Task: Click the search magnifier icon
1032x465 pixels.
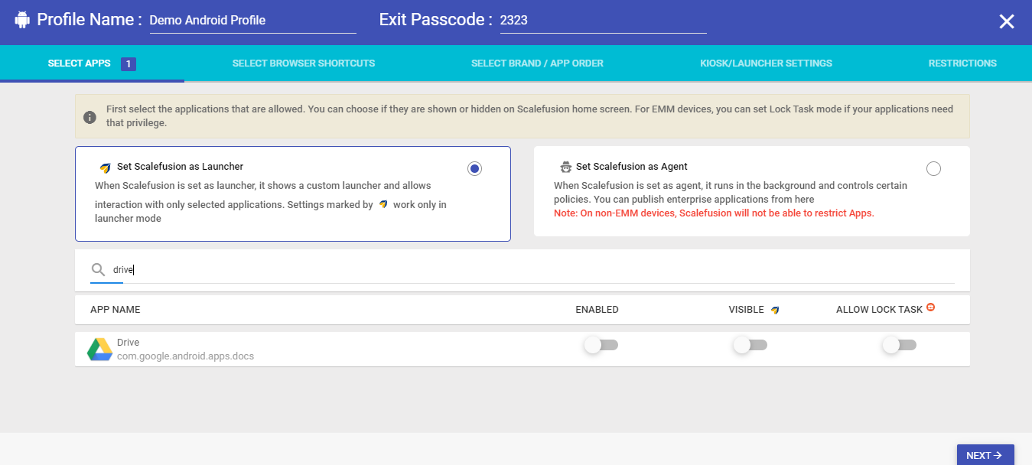Action: tap(98, 270)
